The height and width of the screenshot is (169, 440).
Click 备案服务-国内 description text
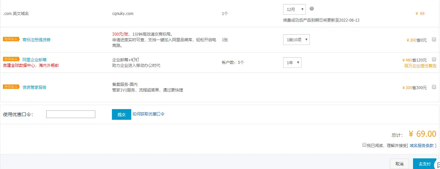pos(125,84)
